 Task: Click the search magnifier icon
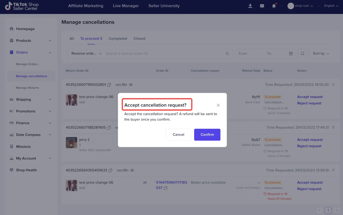click(227, 53)
